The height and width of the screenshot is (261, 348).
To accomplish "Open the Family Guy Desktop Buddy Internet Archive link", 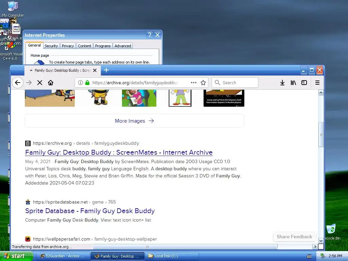I will pyautogui.click(x=119, y=153).
